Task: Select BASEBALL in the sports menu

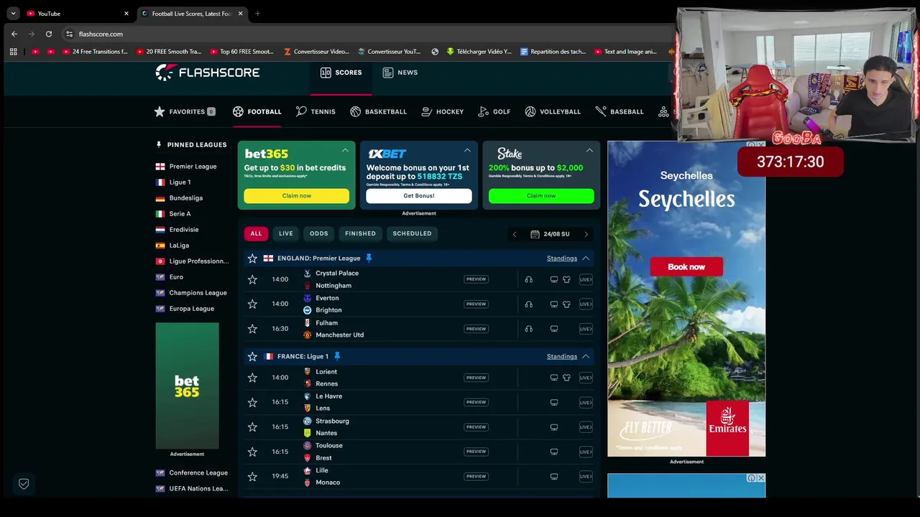Action: pyautogui.click(x=620, y=111)
